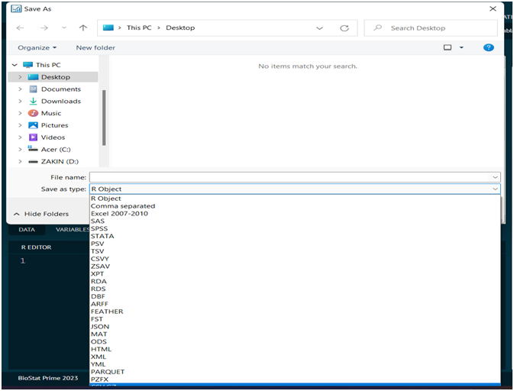Viewport: 514px width, 391px height.
Task: Choose ODS file type
Action: coord(295,342)
